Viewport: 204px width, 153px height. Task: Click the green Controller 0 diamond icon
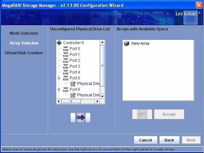59,43
